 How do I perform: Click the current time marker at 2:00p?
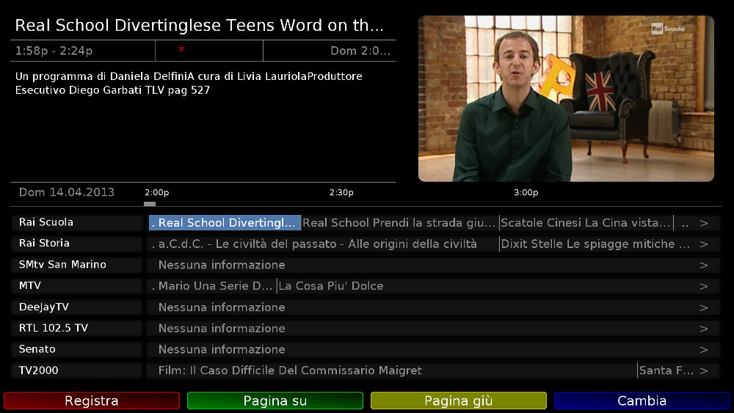149,204
